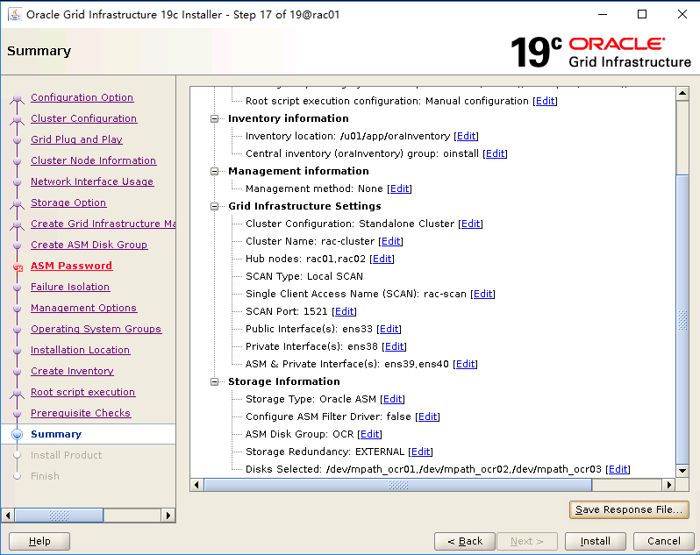
Task: Jump to Cluster Node Information step
Action: (93, 160)
